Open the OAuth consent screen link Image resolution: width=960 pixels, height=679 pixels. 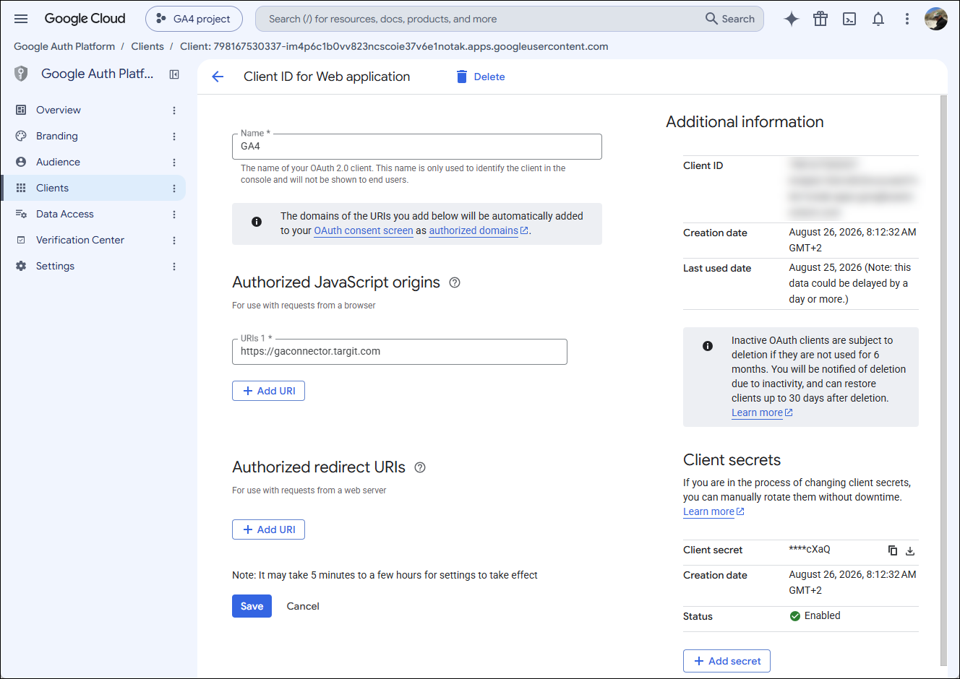click(x=364, y=230)
